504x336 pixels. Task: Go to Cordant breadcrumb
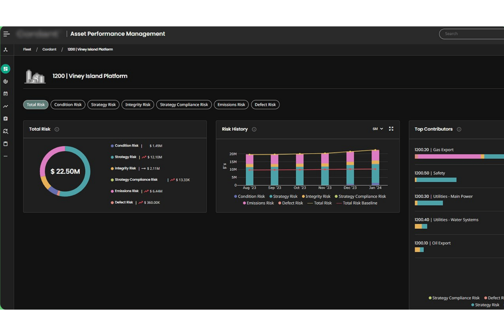click(x=49, y=49)
